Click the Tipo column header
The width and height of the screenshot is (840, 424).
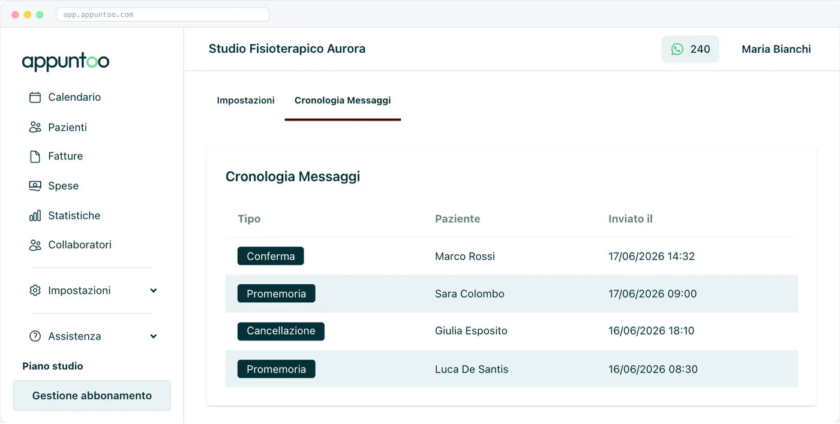249,219
